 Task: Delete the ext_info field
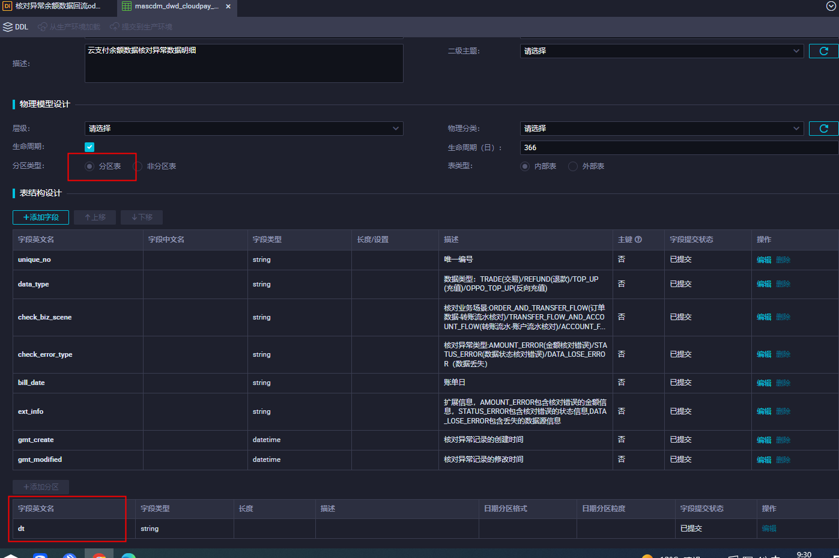pos(783,411)
